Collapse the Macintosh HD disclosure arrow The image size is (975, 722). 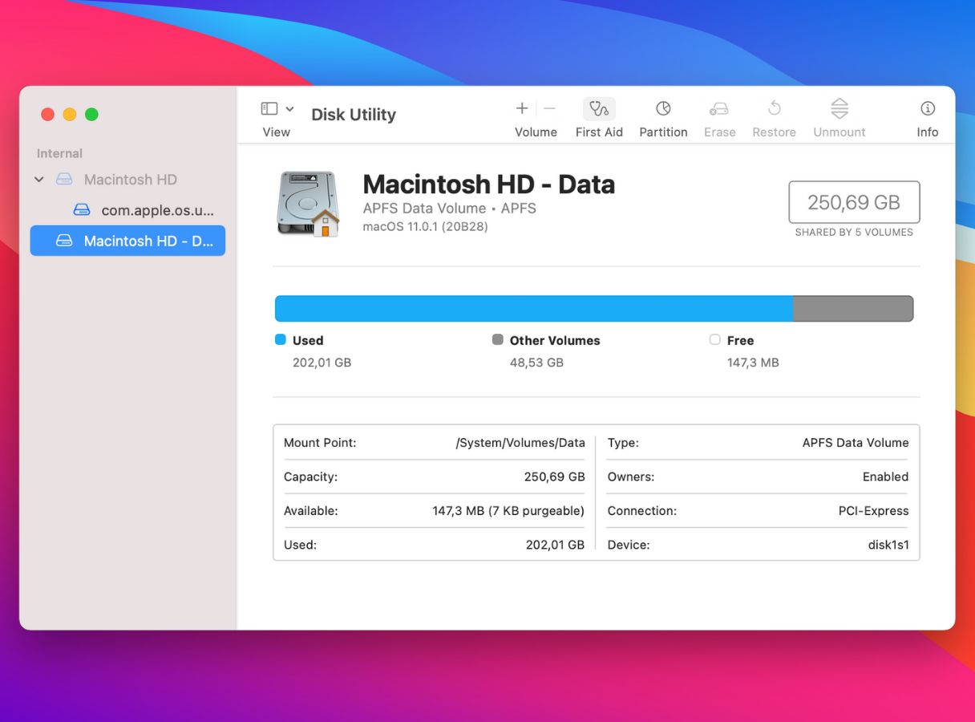[39, 180]
